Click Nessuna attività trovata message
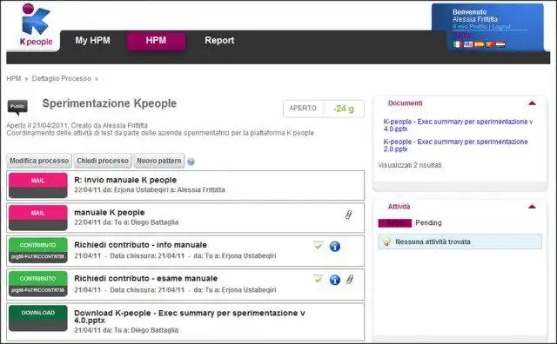The height and width of the screenshot is (344, 557). [x=433, y=241]
